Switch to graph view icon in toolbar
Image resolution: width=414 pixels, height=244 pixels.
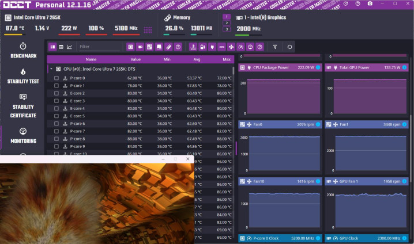click(70, 47)
